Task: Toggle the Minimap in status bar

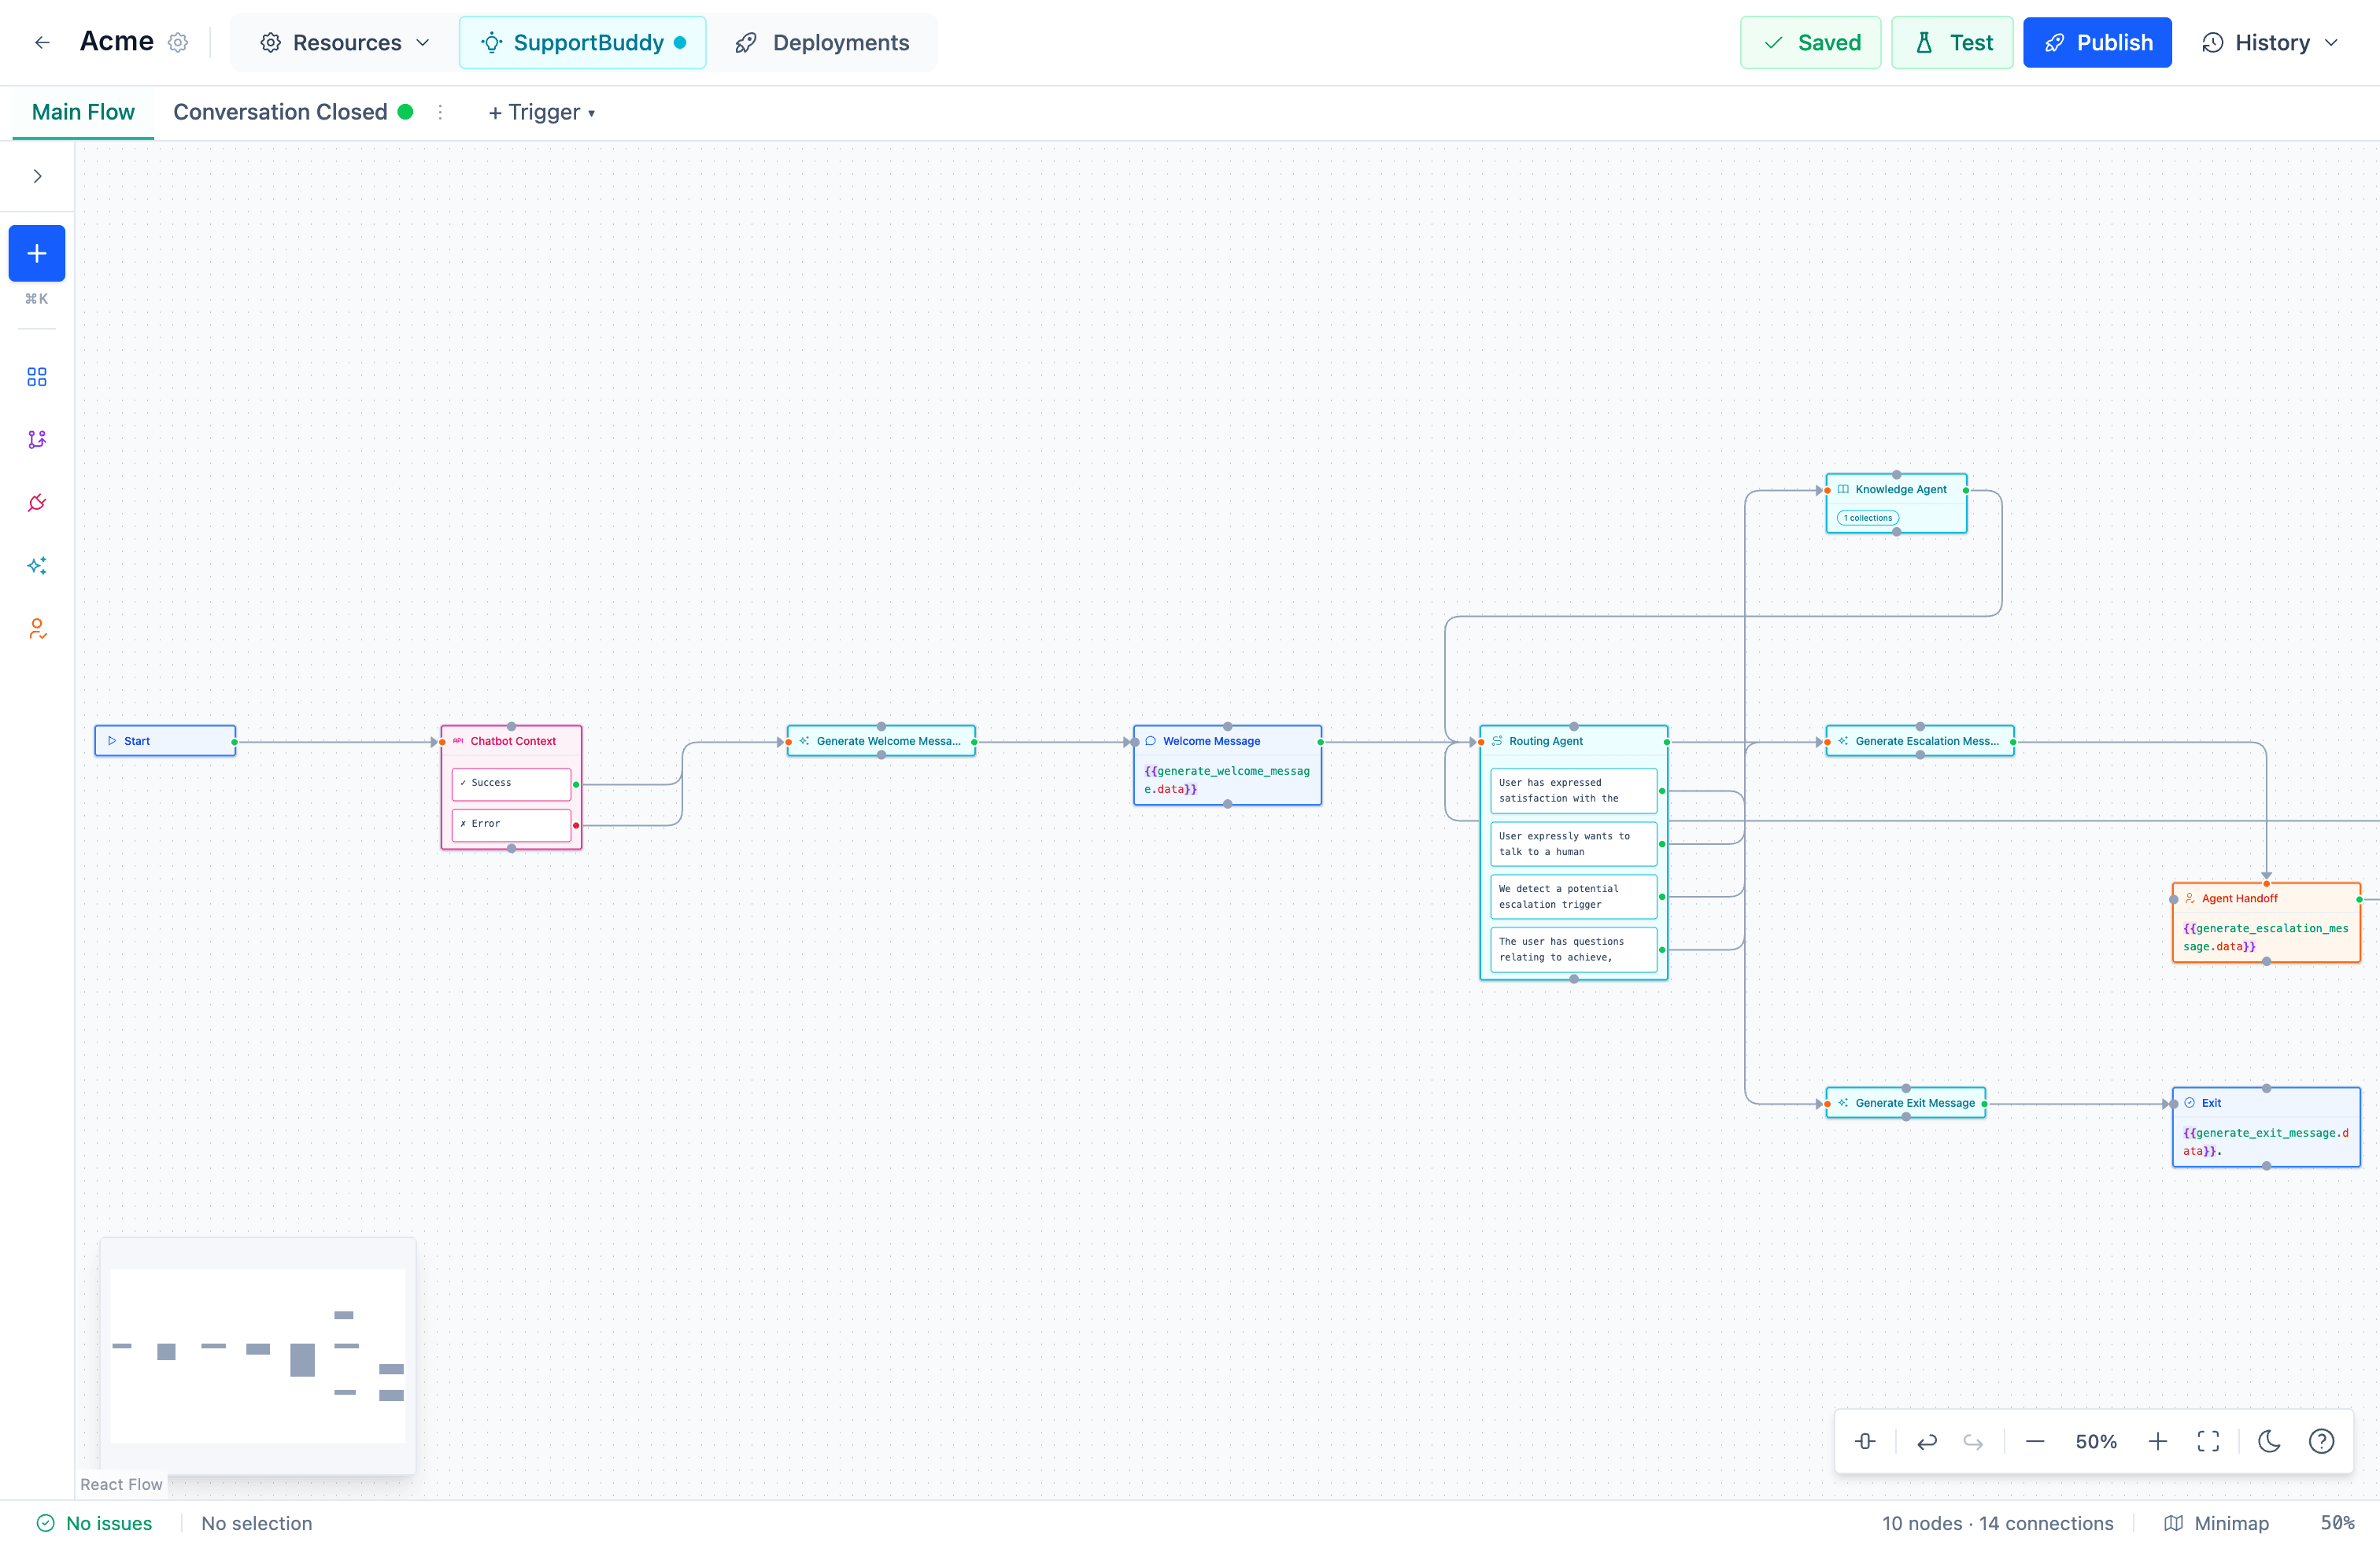Action: (x=2216, y=1523)
